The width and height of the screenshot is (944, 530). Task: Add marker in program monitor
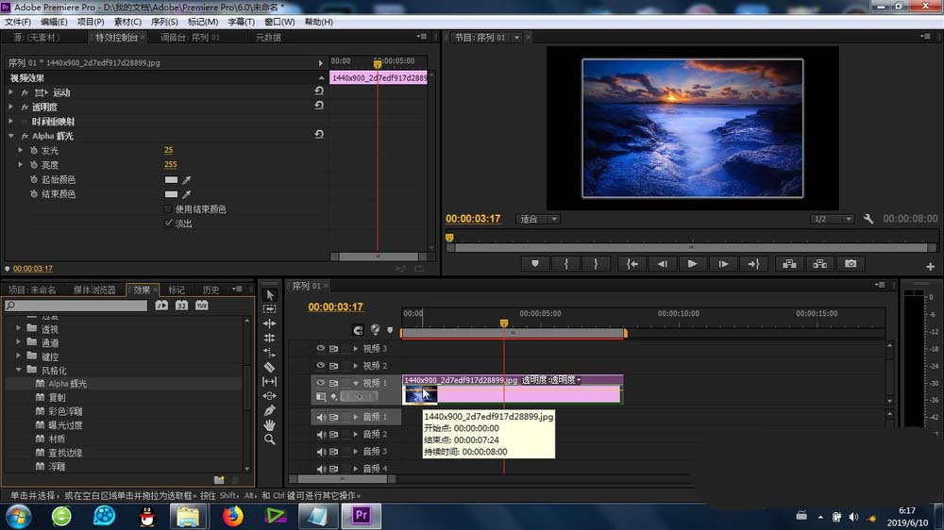click(535, 263)
